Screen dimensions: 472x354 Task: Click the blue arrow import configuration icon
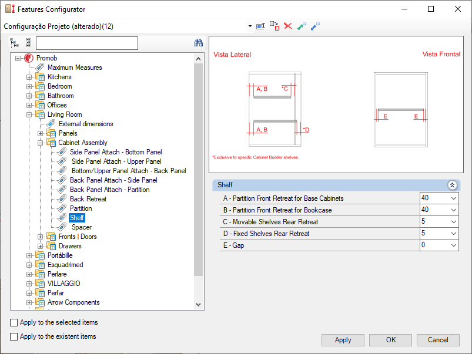click(x=315, y=26)
